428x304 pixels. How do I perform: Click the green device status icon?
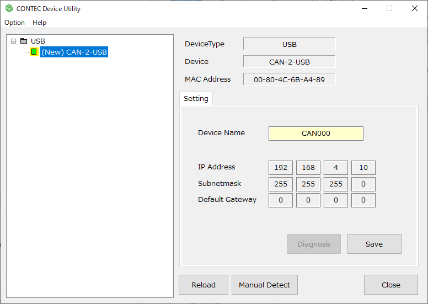pos(34,52)
